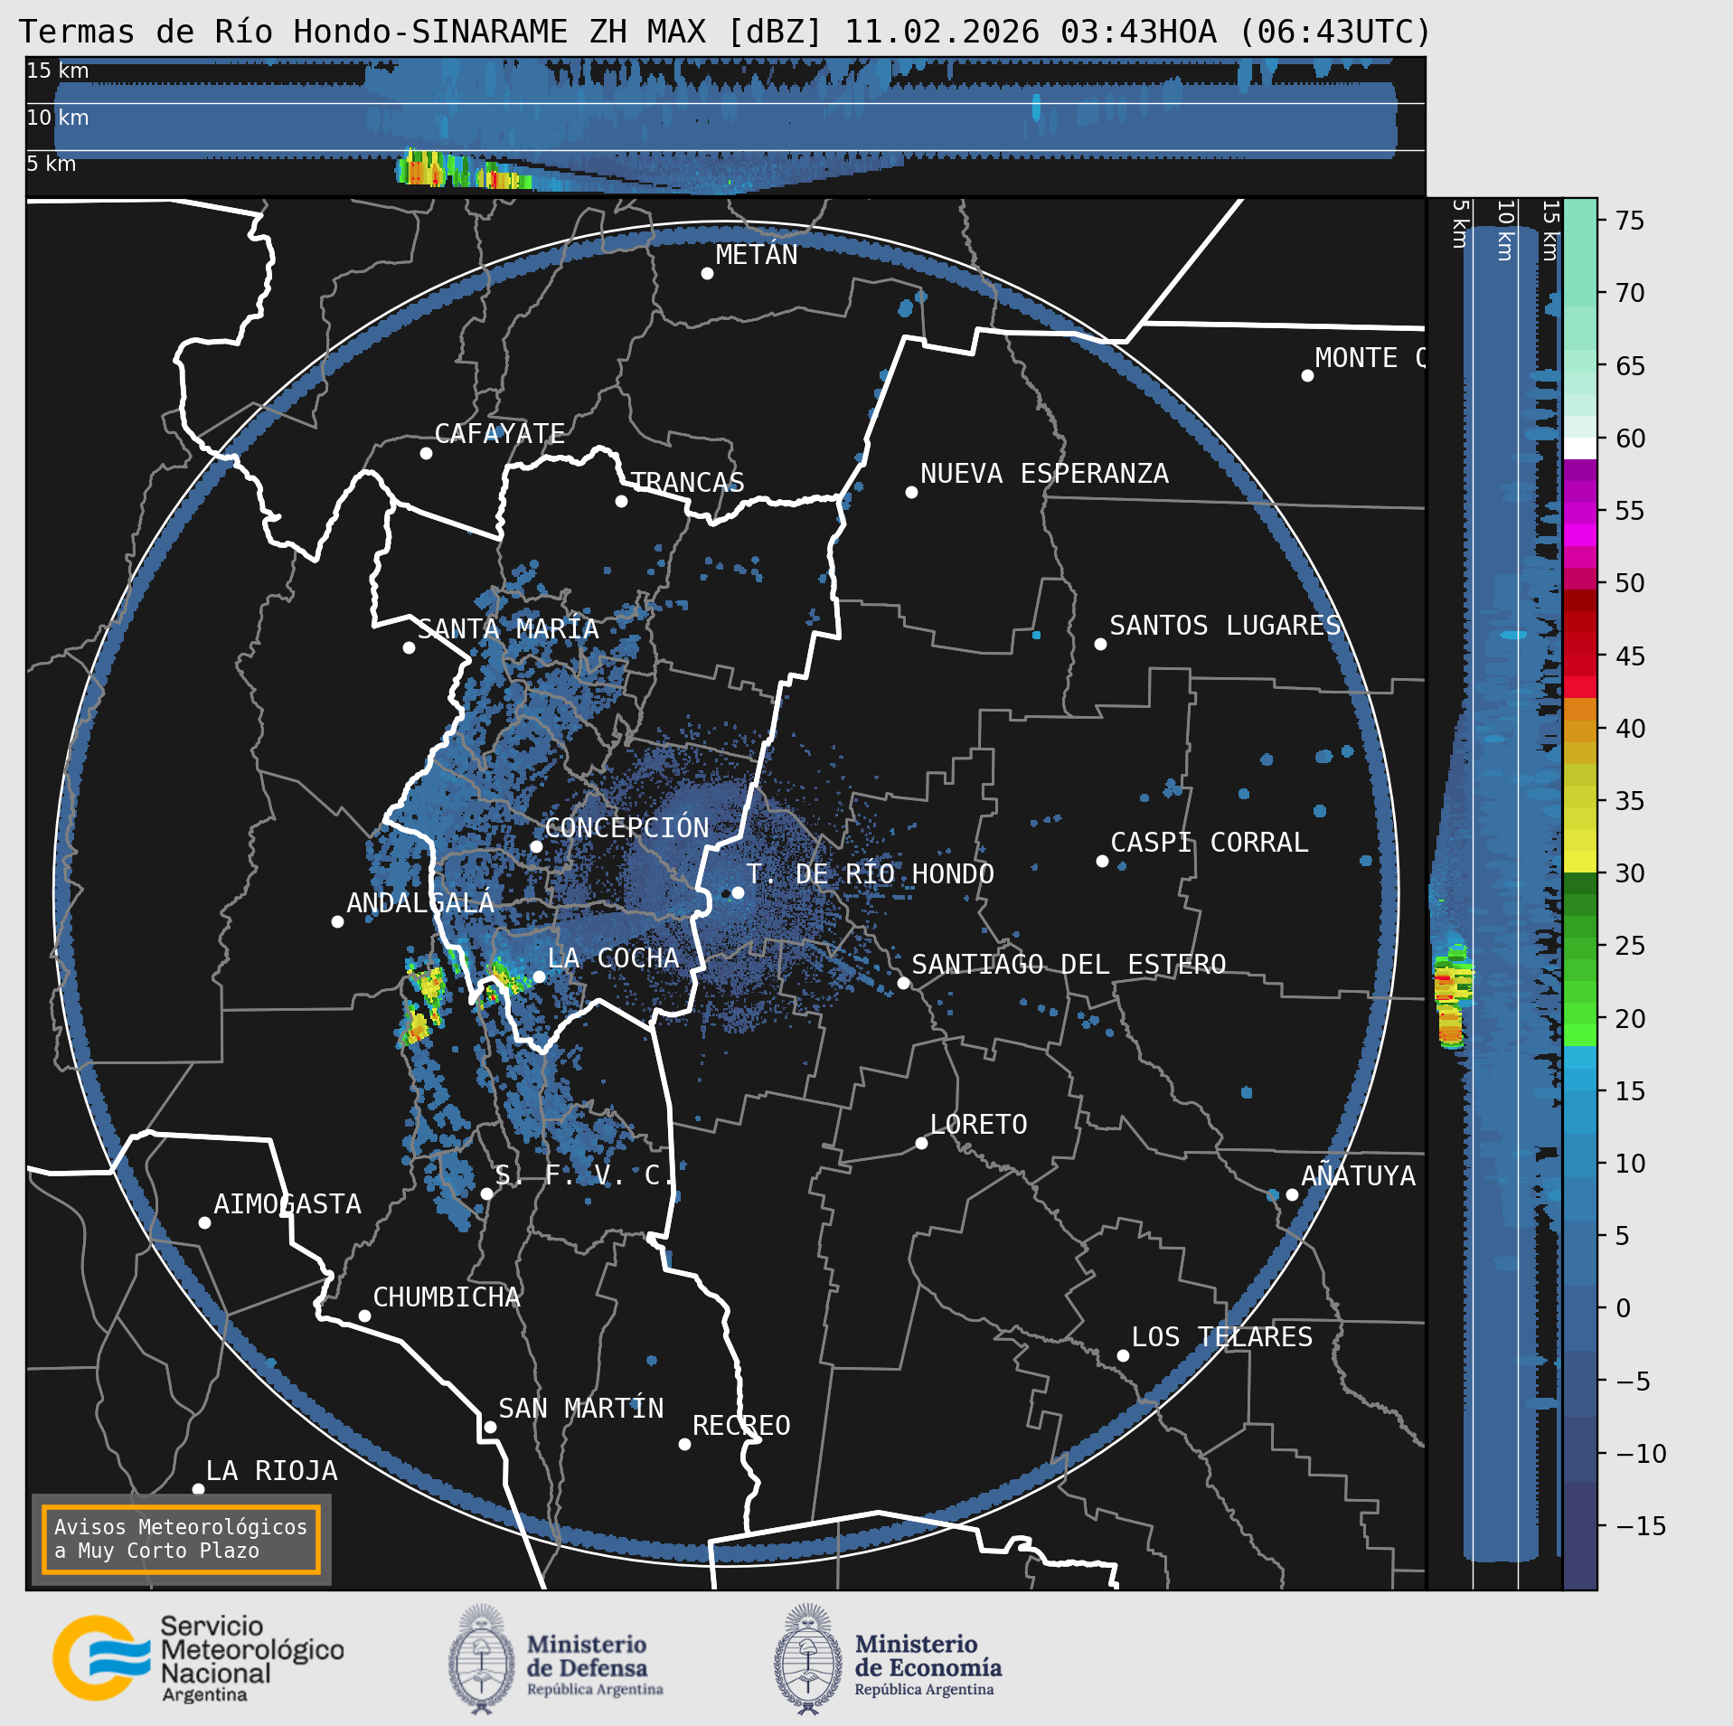1733x1726 pixels.
Task: Click the radar title text at top
Action: point(725,32)
